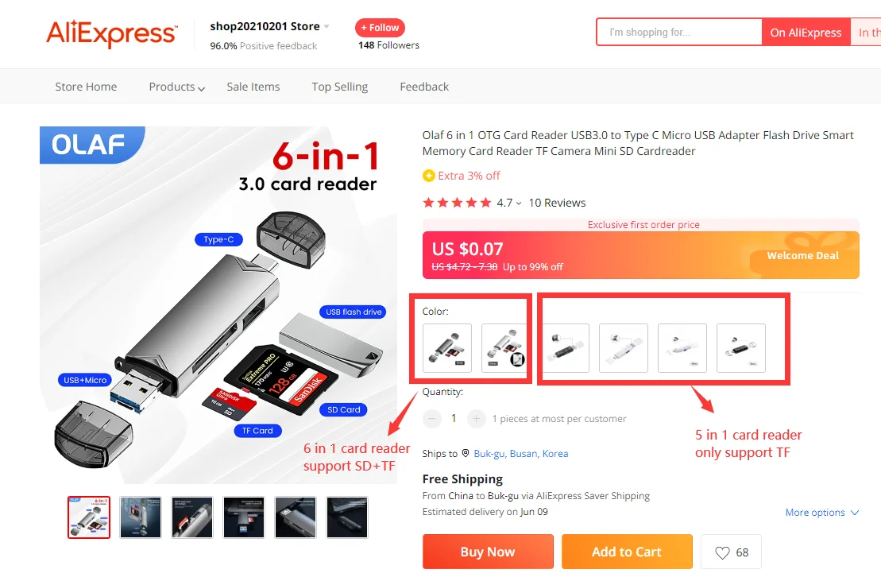Increase quantity with the plus button

[x=476, y=418]
